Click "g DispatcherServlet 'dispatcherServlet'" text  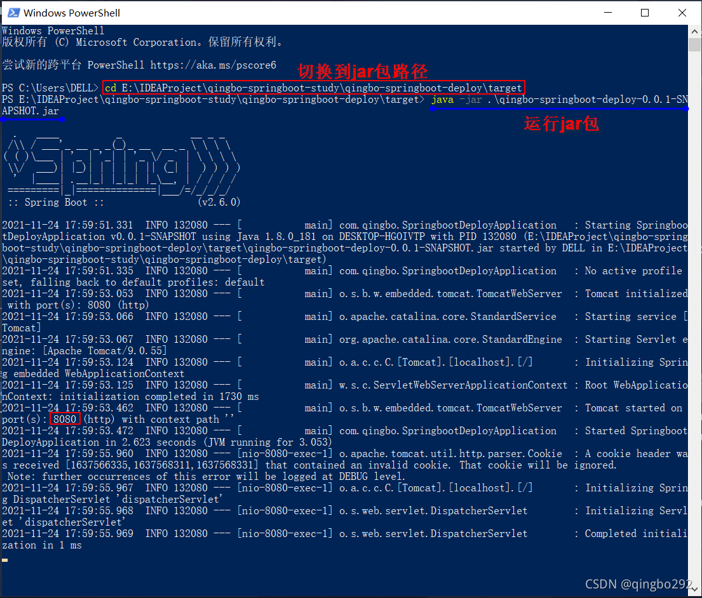112,500
